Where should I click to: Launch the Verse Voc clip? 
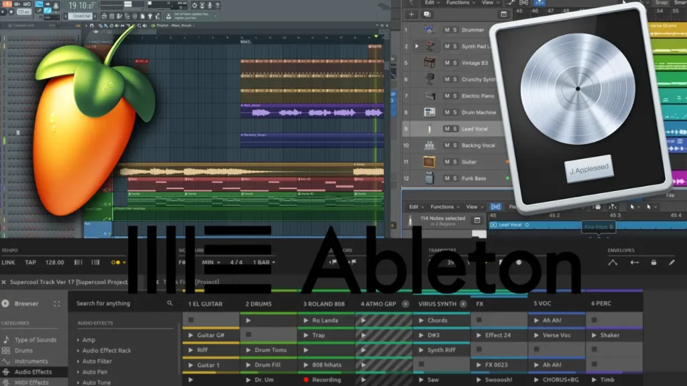[x=536, y=335]
